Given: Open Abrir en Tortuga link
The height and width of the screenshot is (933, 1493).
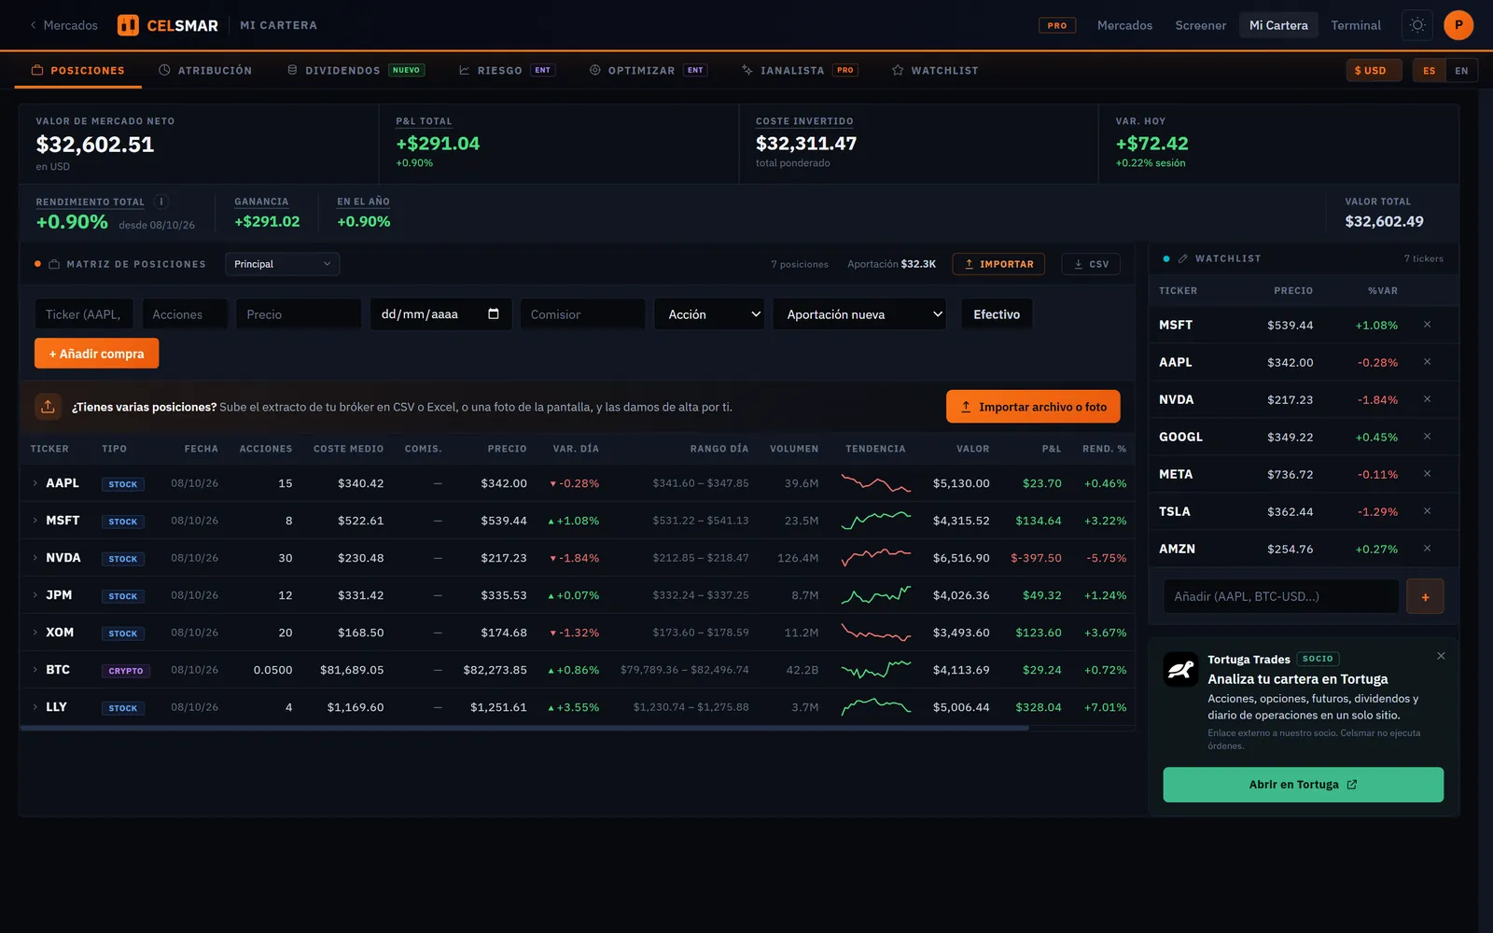Looking at the screenshot, I should pos(1303,785).
